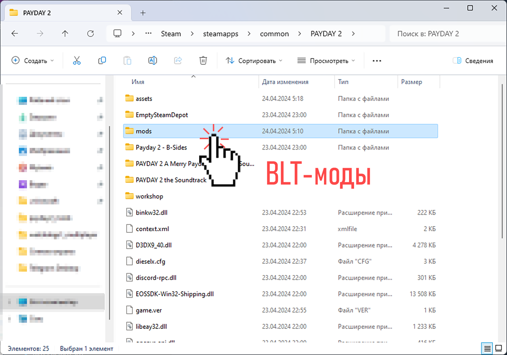Expand chevron after common in address bar
The image size is (507, 355).
299,34
